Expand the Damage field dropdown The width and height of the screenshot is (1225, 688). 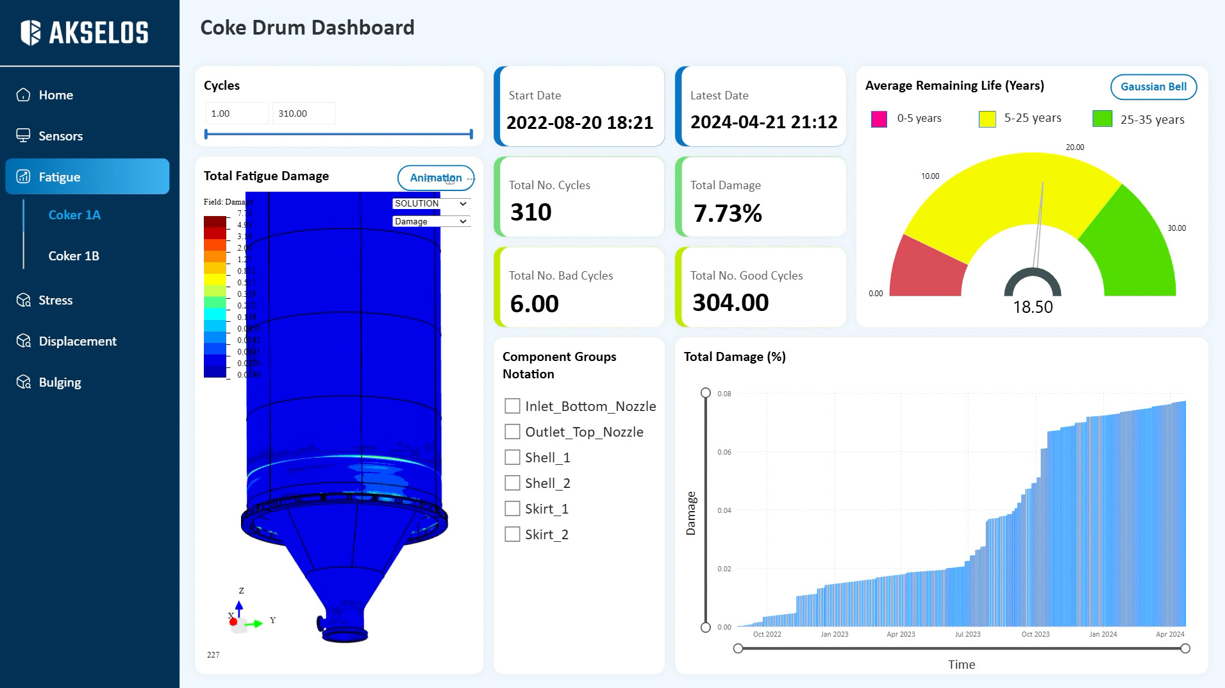(431, 221)
